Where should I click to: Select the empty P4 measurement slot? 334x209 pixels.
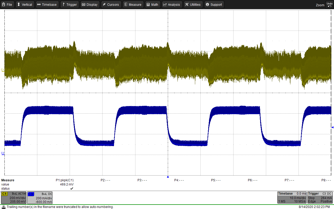[x=179, y=180]
